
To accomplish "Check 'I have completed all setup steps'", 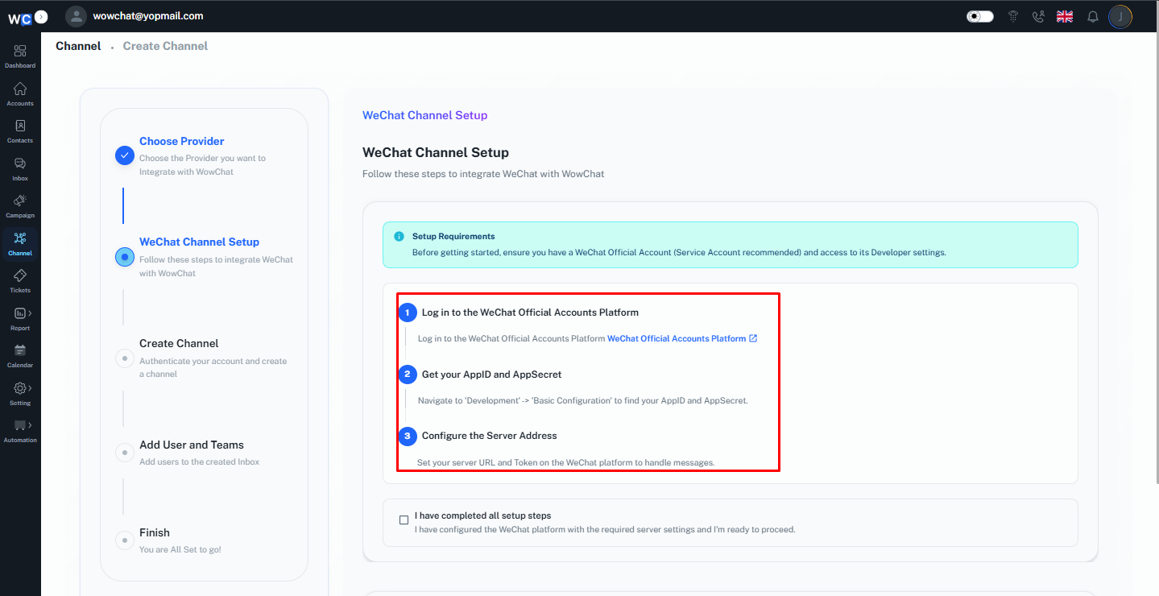I will click(x=404, y=520).
